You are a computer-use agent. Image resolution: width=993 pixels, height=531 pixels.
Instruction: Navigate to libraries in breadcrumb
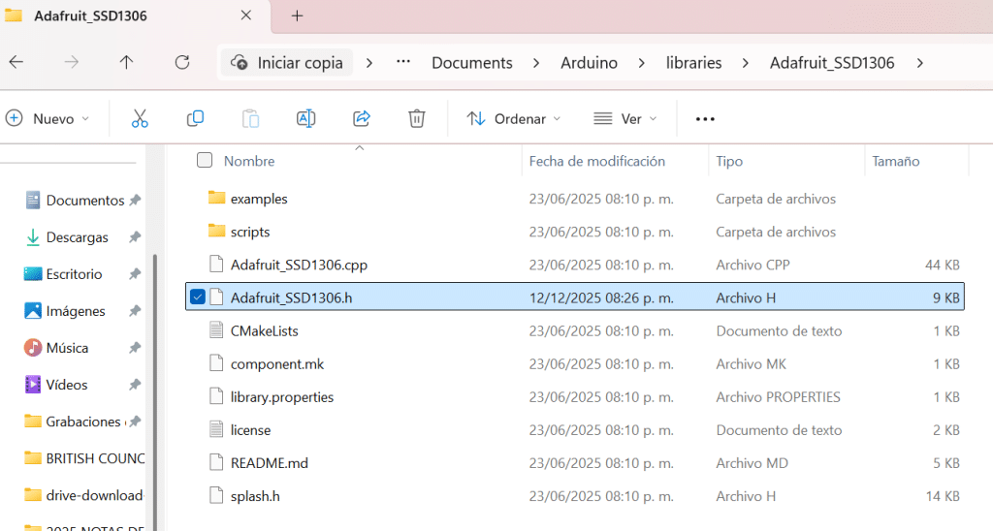(693, 63)
